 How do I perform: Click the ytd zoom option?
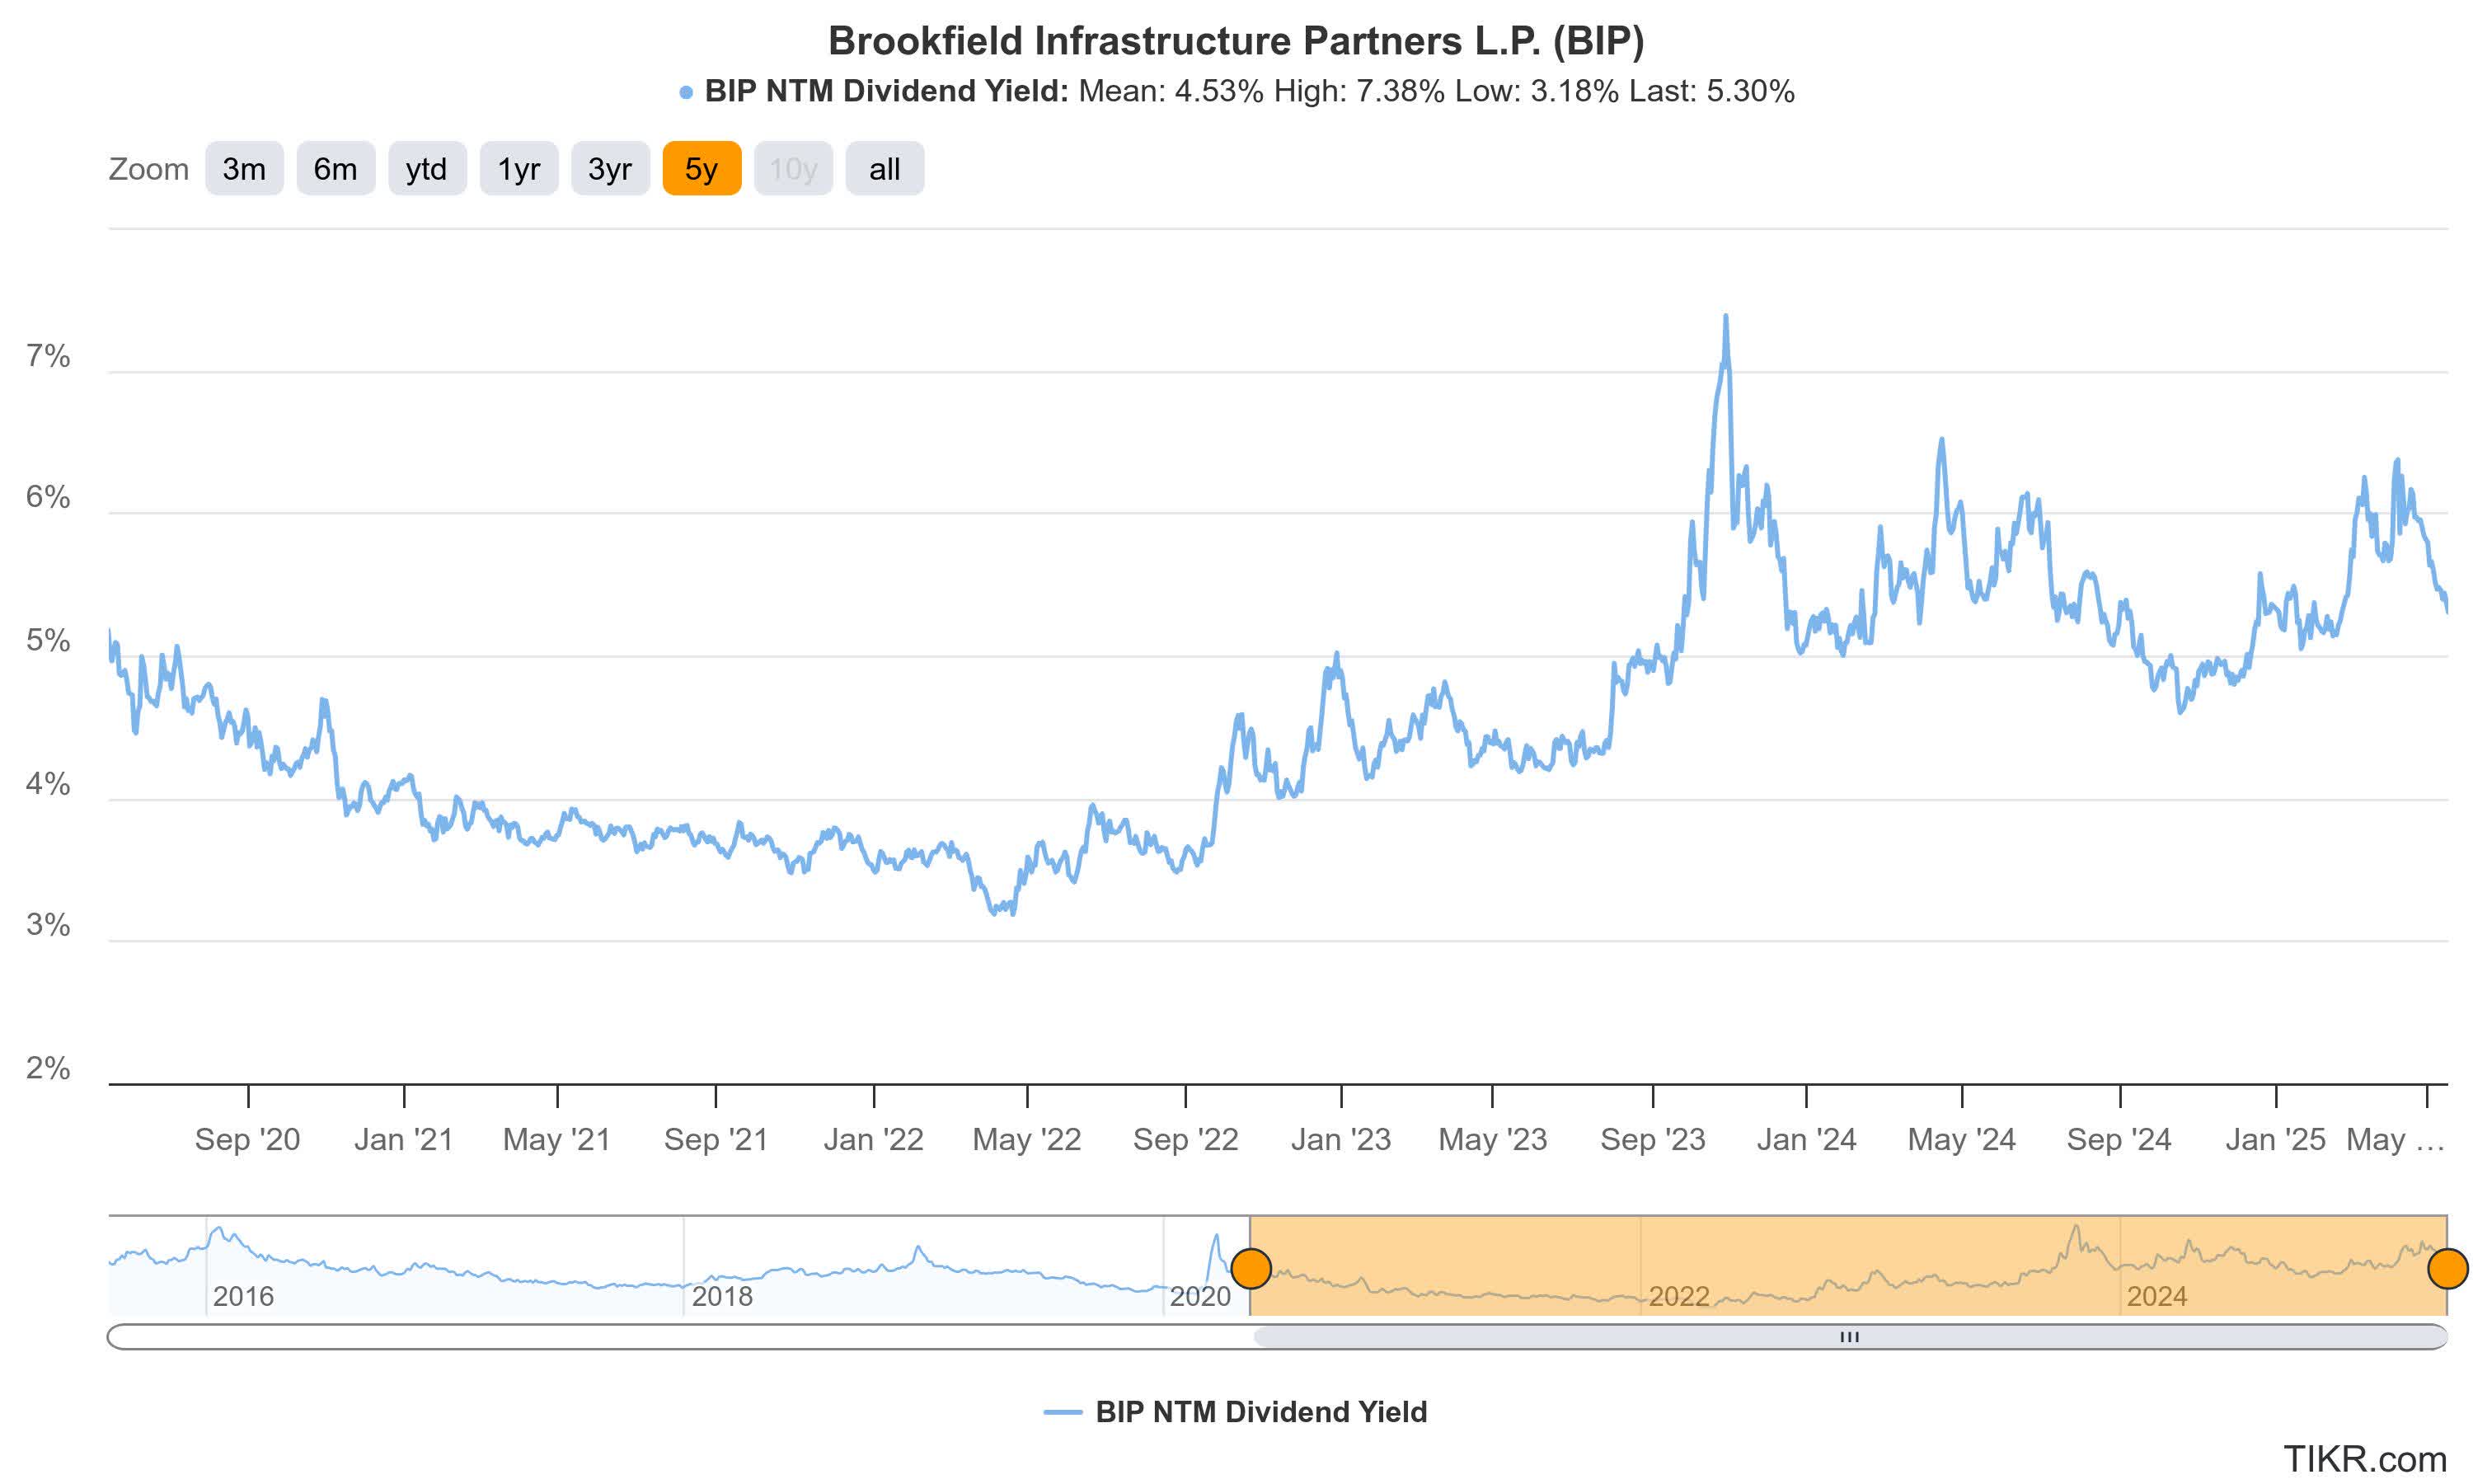[x=427, y=169]
